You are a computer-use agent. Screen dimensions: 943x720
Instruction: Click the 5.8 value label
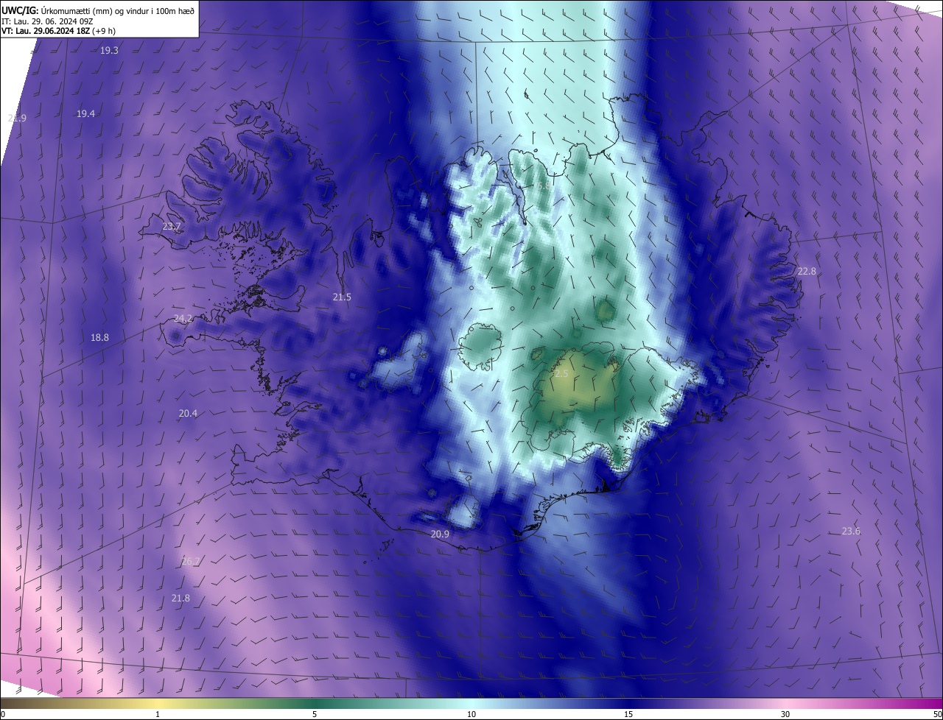[x=544, y=187]
